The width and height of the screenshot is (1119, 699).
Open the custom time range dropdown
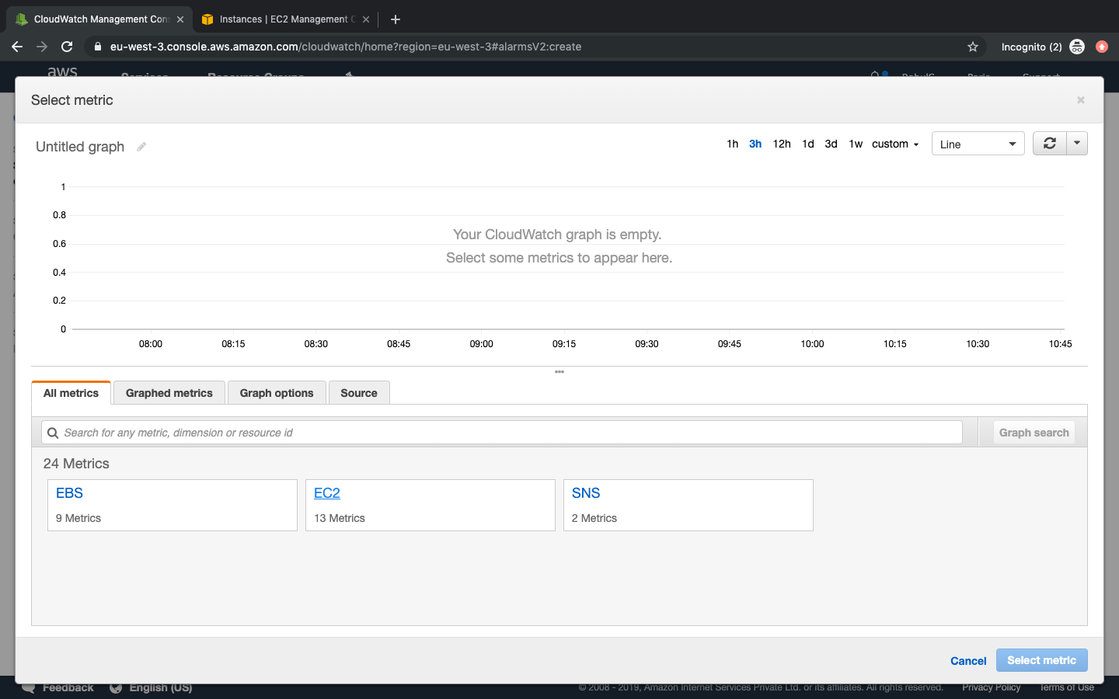(x=894, y=144)
